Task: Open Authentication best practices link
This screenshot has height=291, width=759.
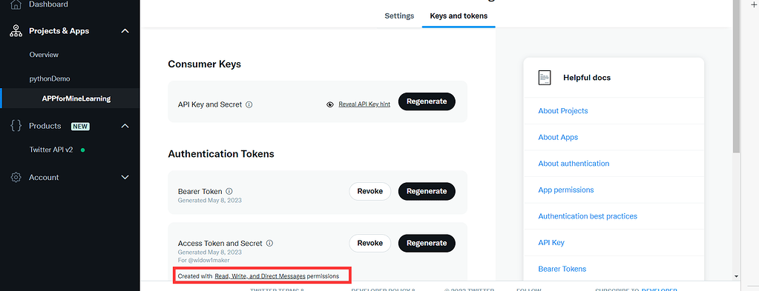Action: click(588, 216)
